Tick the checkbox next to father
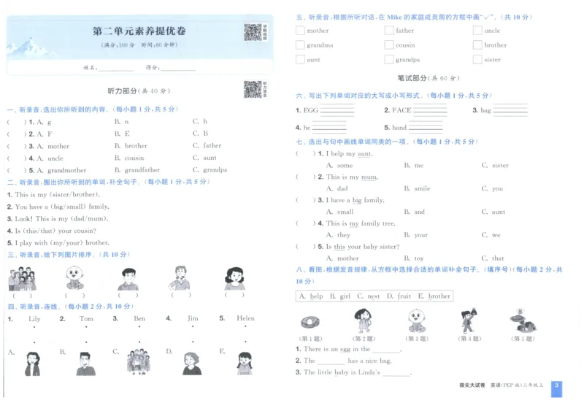584x400 pixels. (389, 30)
